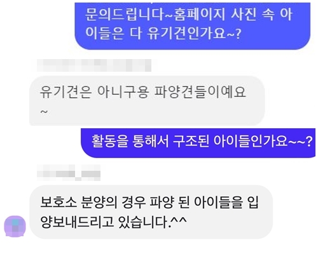Click the lone tilde on the gray bubble's second line
Screen dimensions: 318x254
point(44,112)
